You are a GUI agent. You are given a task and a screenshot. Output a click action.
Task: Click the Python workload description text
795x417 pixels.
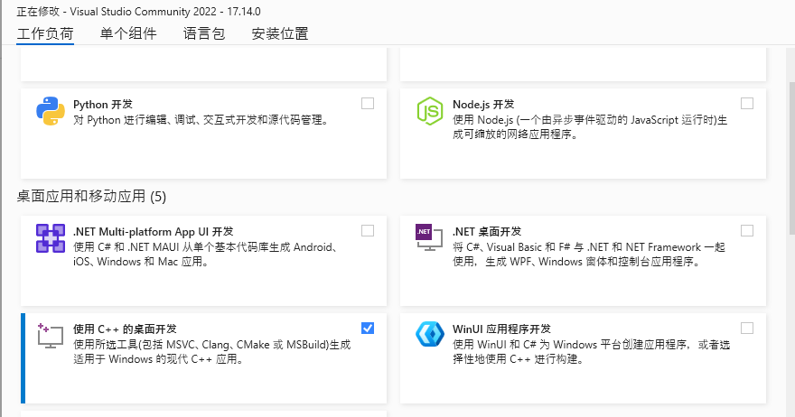(x=201, y=120)
